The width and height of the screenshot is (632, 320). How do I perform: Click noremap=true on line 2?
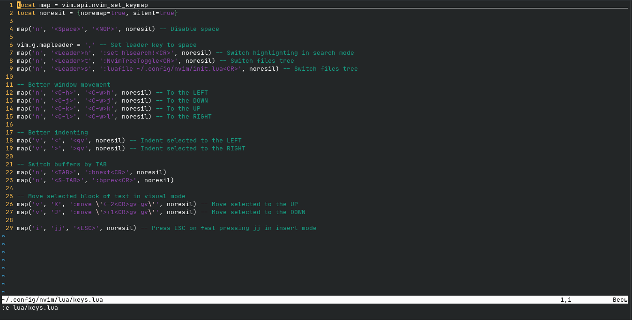click(x=103, y=13)
